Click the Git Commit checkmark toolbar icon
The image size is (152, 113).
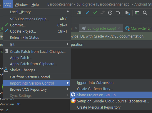tap(95, 13)
